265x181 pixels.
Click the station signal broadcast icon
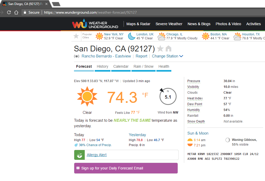(77, 56)
